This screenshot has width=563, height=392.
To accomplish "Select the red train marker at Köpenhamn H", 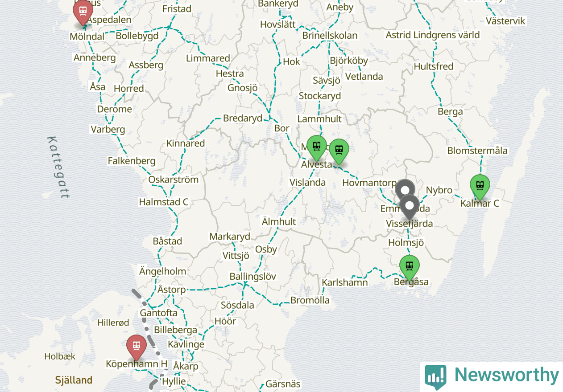I will point(137,347).
